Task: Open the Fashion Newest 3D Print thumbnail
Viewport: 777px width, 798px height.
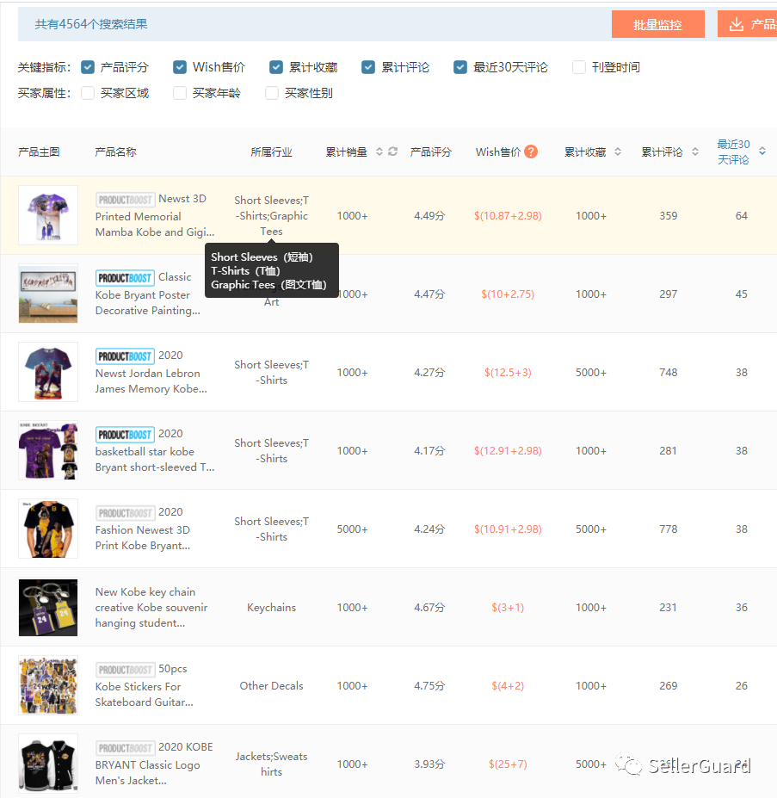Action: (48, 529)
